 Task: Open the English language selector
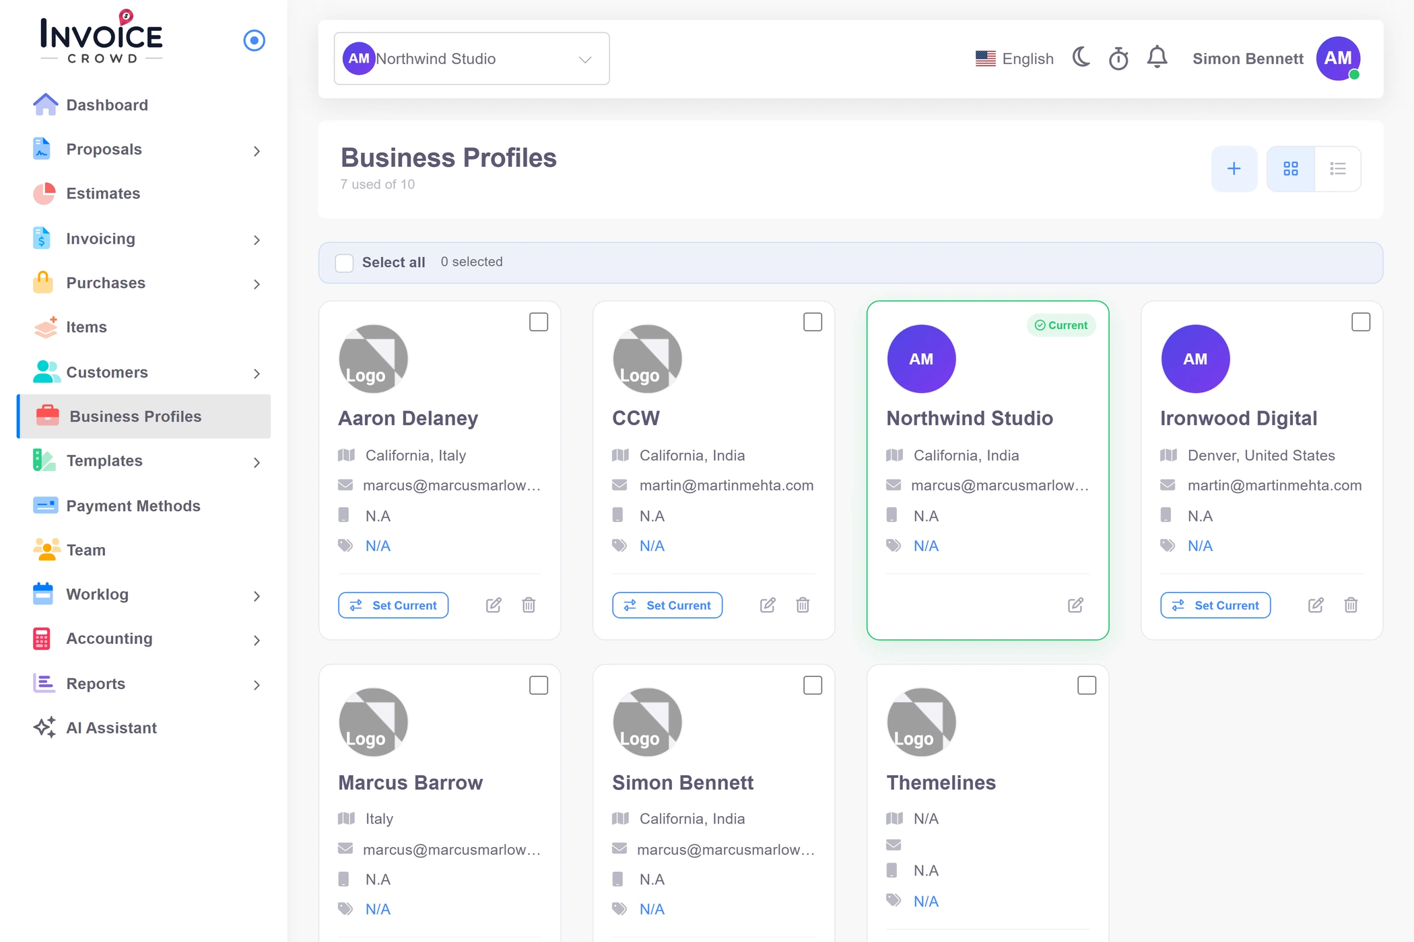[1015, 59]
